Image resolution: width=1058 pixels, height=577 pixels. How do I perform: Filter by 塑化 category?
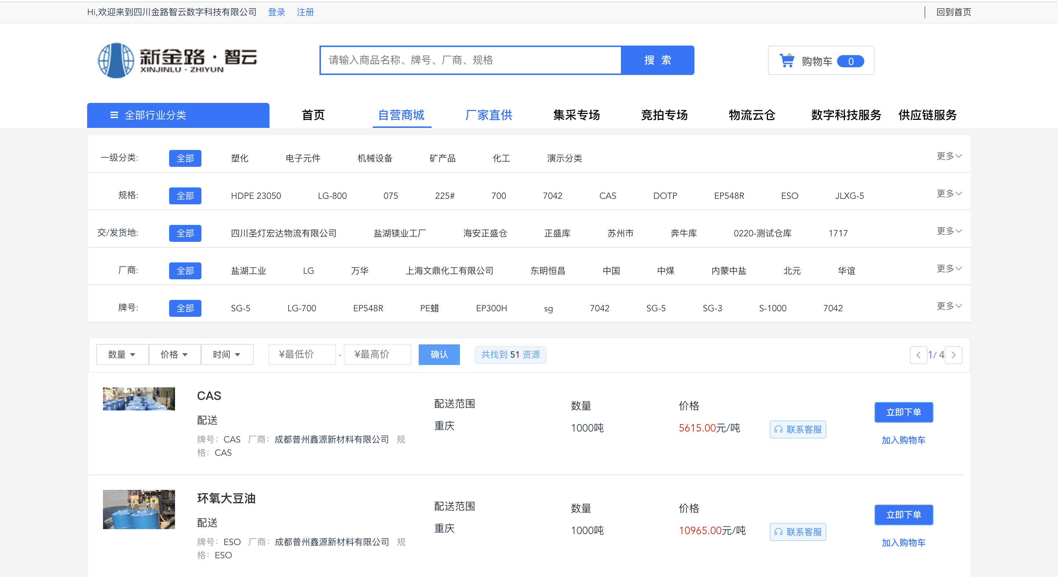(239, 158)
